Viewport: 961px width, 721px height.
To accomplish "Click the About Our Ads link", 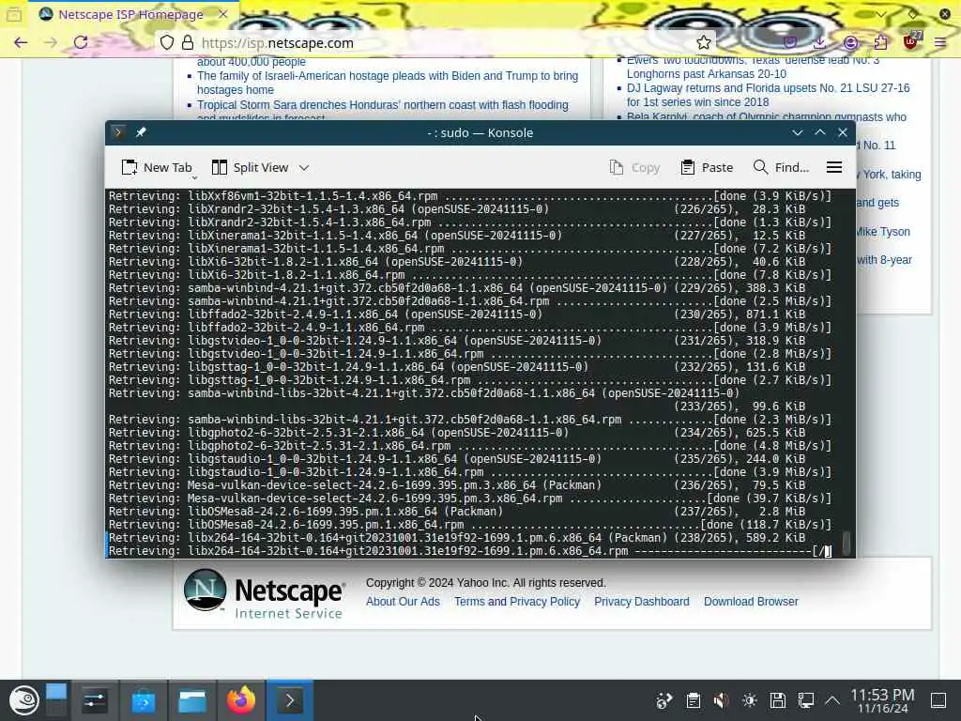I will pos(403,602).
